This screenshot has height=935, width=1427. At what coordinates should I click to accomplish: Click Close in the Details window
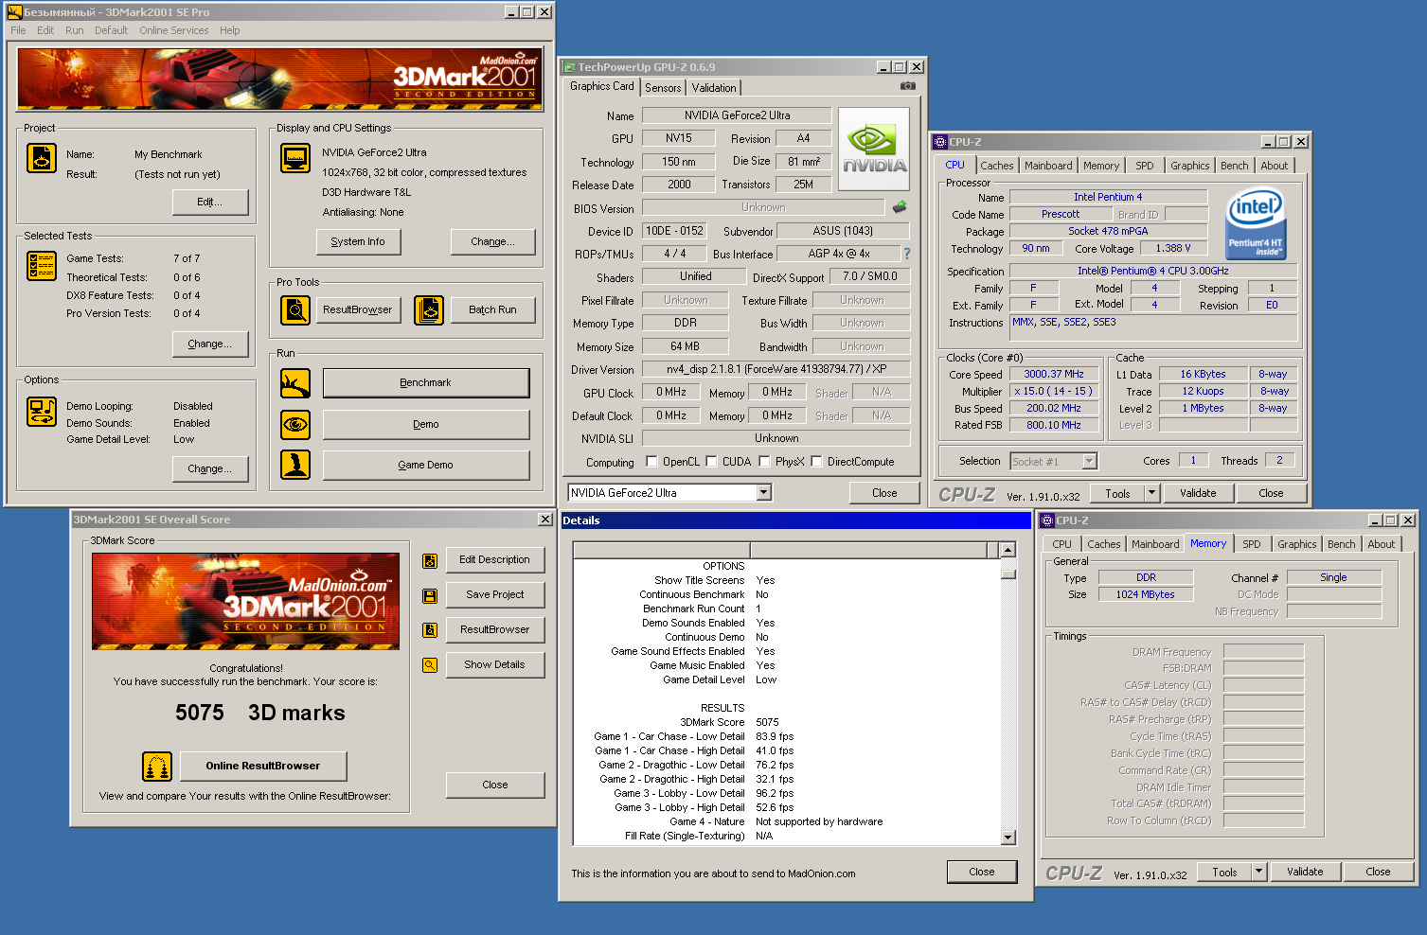(982, 872)
